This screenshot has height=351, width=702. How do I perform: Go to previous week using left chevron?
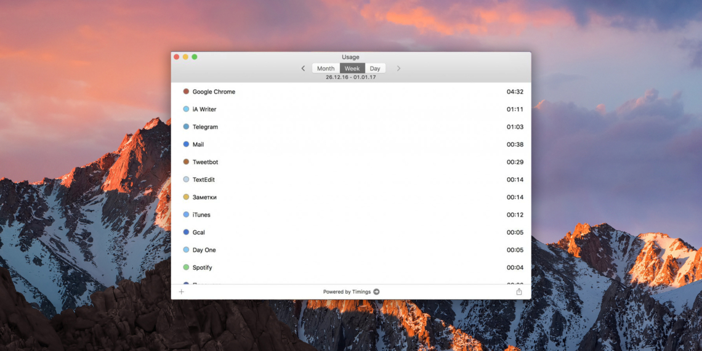click(303, 68)
